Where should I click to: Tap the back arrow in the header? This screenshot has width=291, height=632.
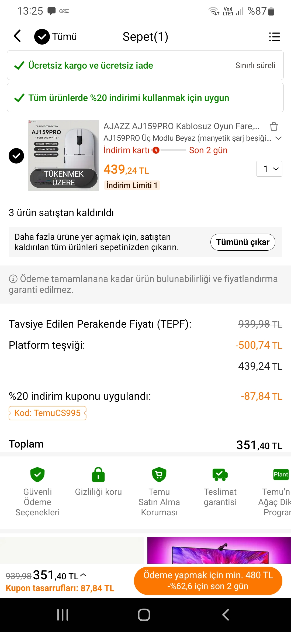tap(17, 36)
